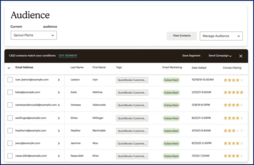254x165 pixels.
Task: Select checkbox for ivan_lawton@example.com
Action: (10, 80)
